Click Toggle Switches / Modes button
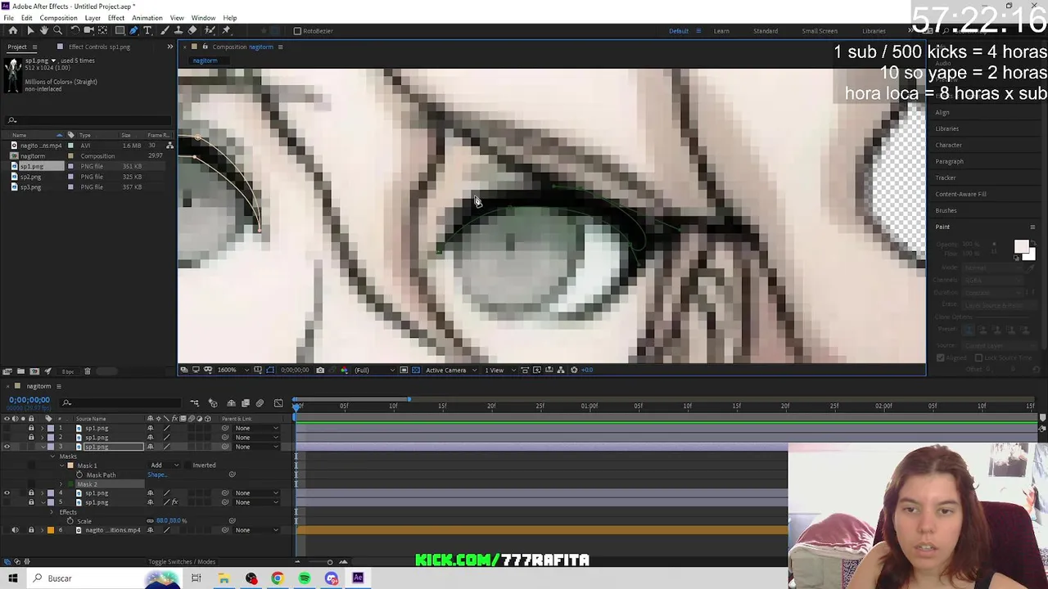 182,562
